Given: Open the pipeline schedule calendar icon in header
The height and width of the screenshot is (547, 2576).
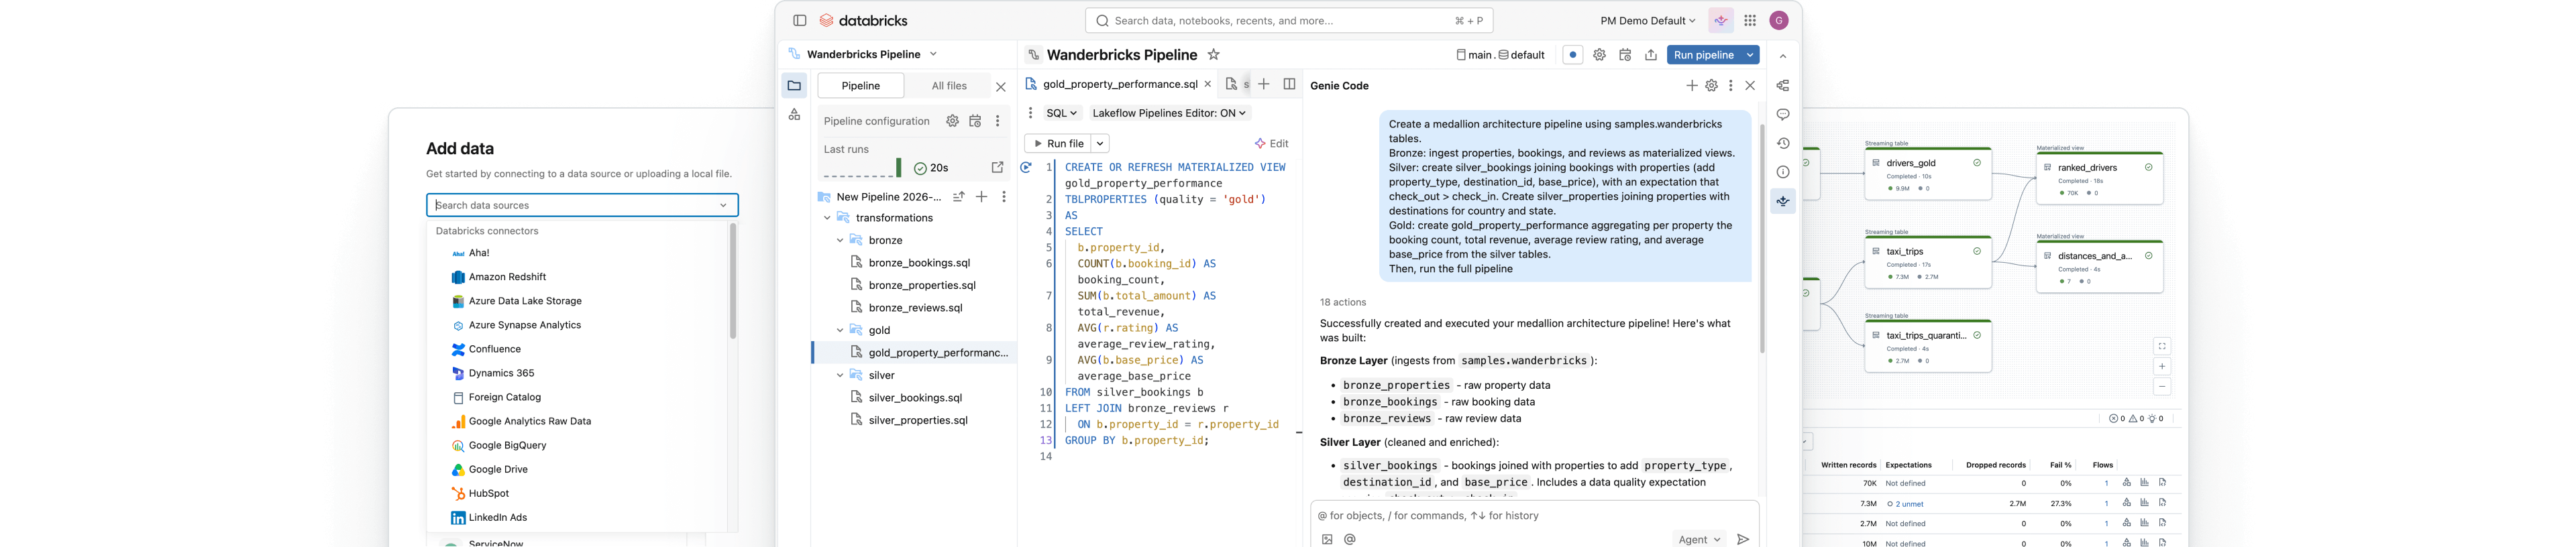Looking at the screenshot, I should click(x=1625, y=55).
